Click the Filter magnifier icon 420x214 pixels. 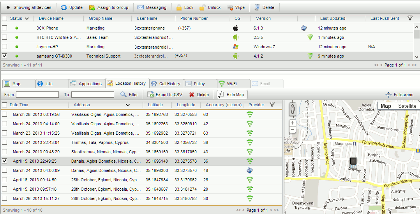click(x=124, y=95)
